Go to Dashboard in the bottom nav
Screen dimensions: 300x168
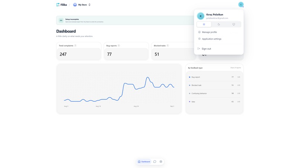[144, 162]
